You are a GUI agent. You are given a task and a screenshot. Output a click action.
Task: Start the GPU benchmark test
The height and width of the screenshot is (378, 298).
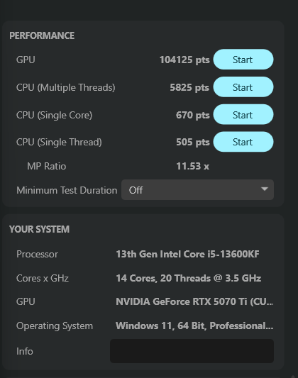[x=243, y=60]
